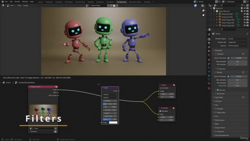Viewport: 250px width, 141px height.
Task: Click the Blender logo menu
Action: tap(2, 2)
